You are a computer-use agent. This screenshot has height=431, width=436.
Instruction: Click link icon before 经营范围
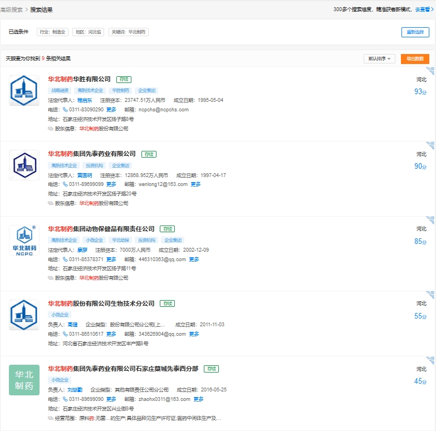tap(50, 418)
